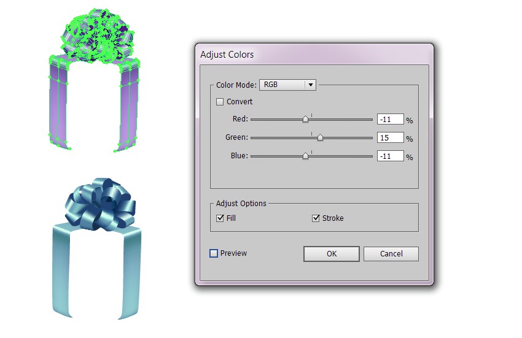Click the Green slider handle

tap(320, 137)
